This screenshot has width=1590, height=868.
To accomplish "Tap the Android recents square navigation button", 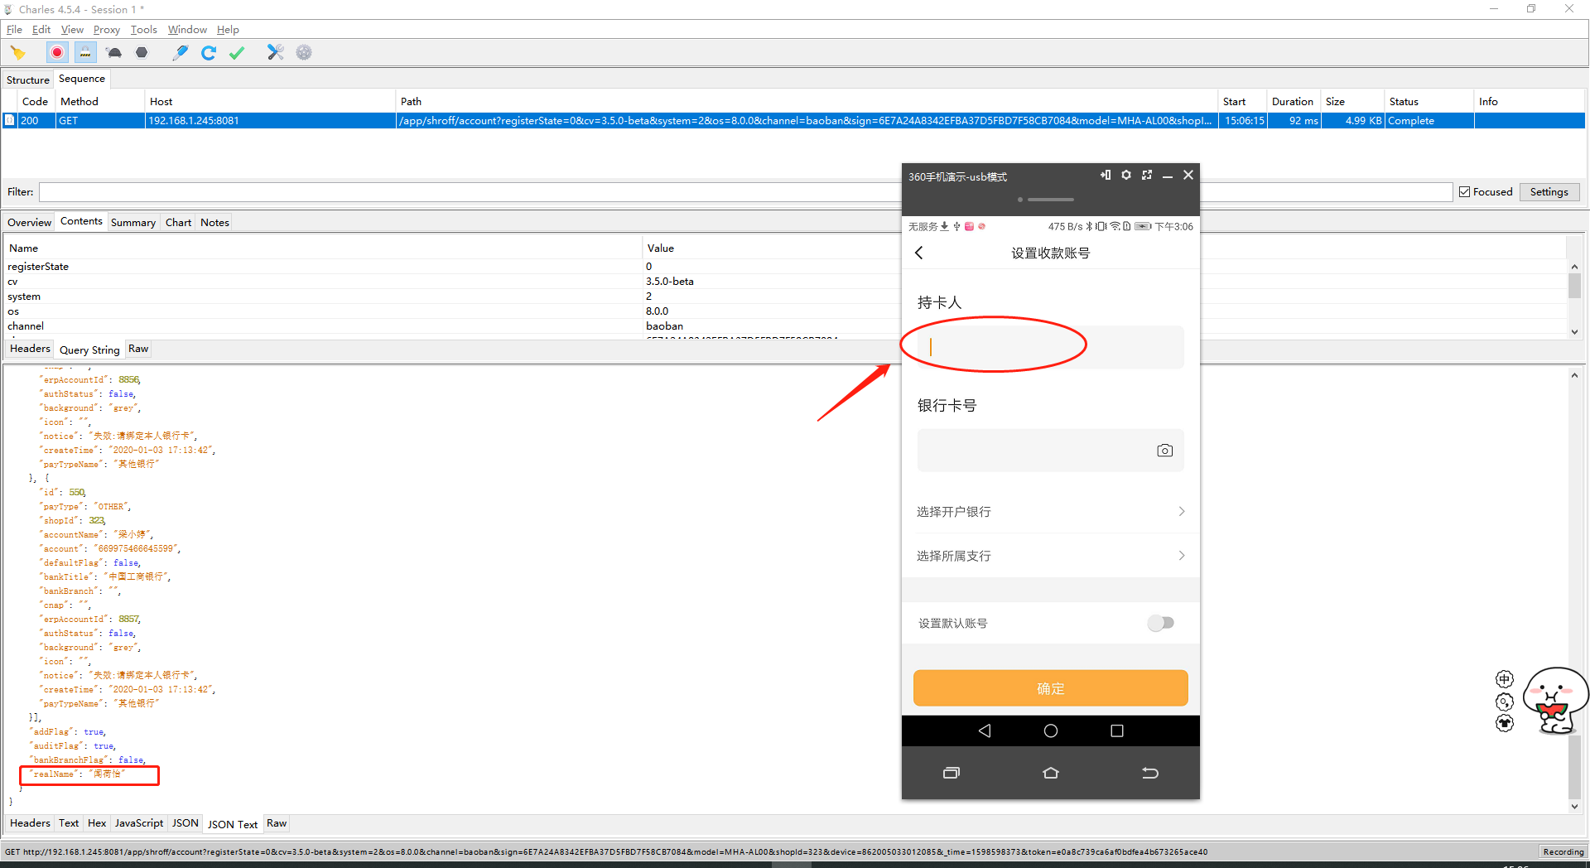I will tap(1117, 731).
